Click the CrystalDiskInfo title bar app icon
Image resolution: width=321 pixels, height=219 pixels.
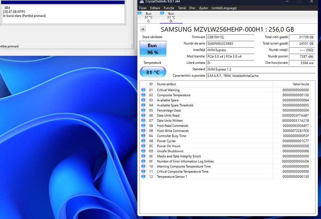click(142, 2)
